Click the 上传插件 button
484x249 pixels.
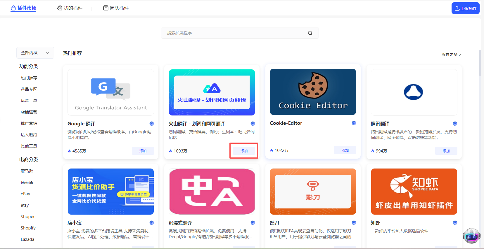[x=465, y=8]
